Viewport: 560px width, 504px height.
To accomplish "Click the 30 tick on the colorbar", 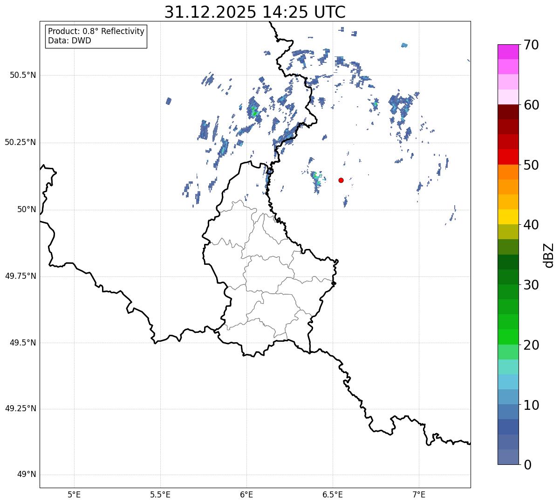I will (531, 285).
